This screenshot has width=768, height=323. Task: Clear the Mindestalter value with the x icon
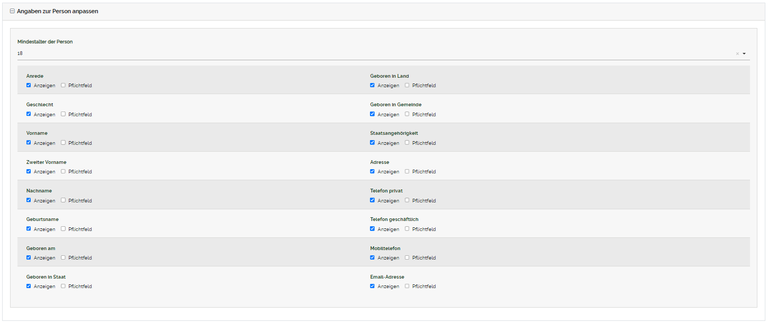(x=737, y=54)
